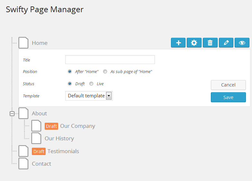
Task: Click the plus icon to add a page
Action: (178, 43)
